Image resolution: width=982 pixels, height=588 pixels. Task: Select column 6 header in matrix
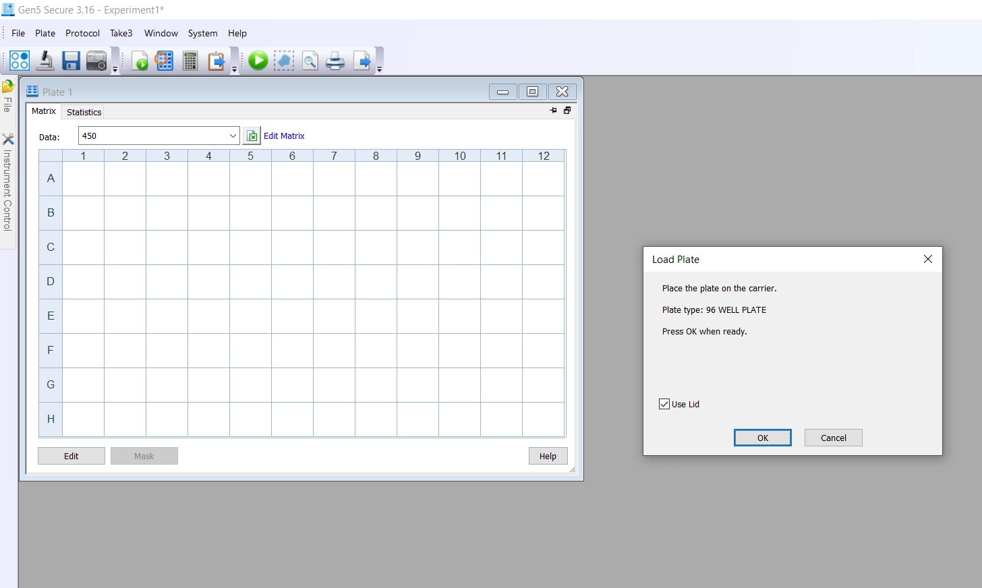(292, 156)
